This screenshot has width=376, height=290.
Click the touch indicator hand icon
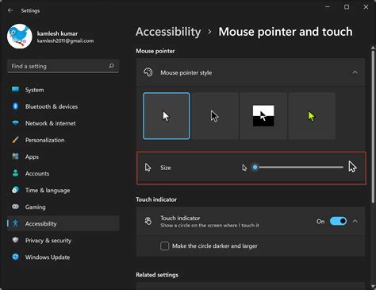(148, 221)
